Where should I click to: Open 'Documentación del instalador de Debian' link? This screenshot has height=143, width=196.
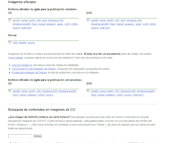[x=34, y=69]
